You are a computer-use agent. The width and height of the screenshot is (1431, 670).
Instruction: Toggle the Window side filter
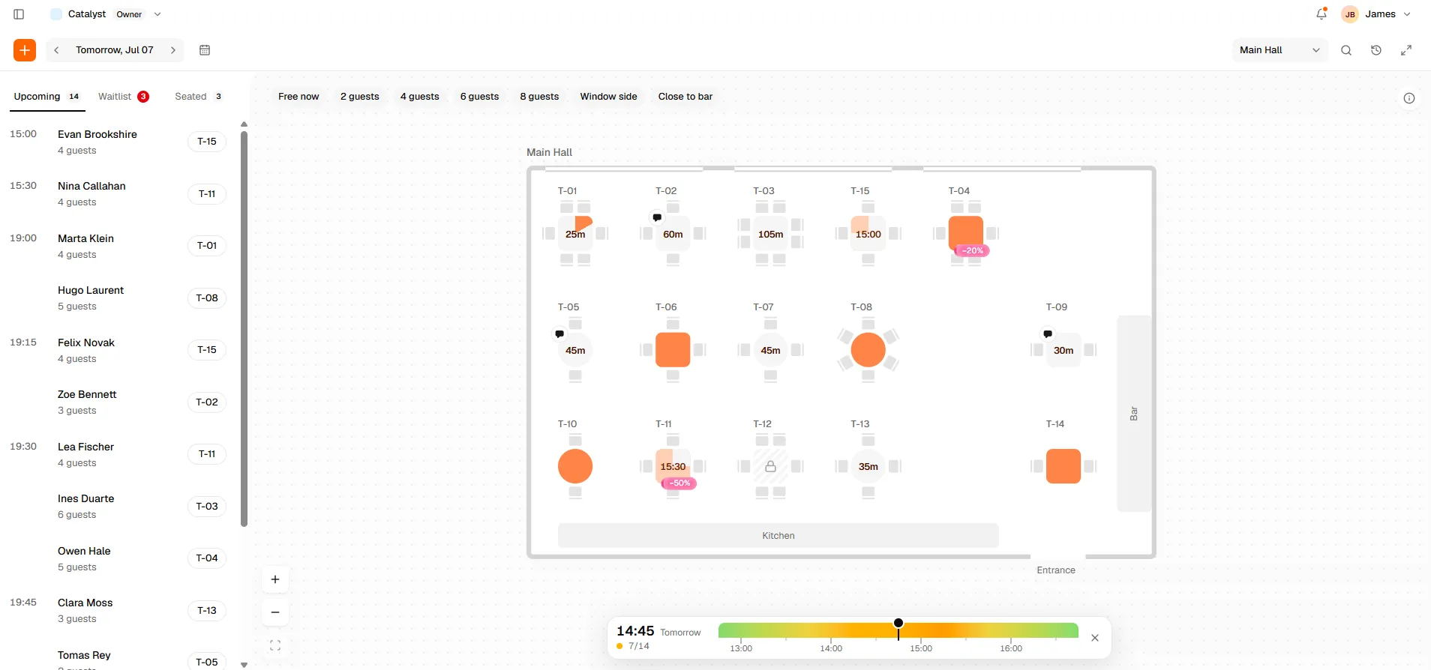tap(609, 97)
